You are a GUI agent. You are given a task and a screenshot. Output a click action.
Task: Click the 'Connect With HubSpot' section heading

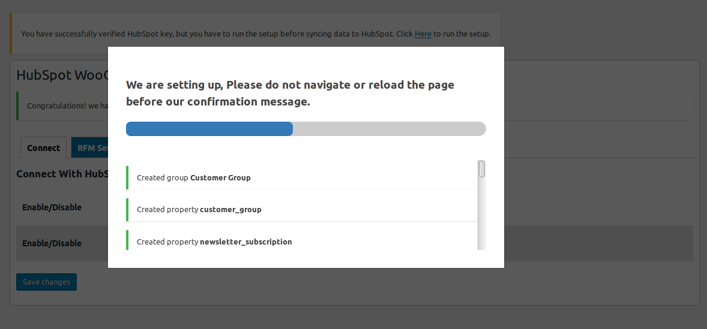pos(62,174)
